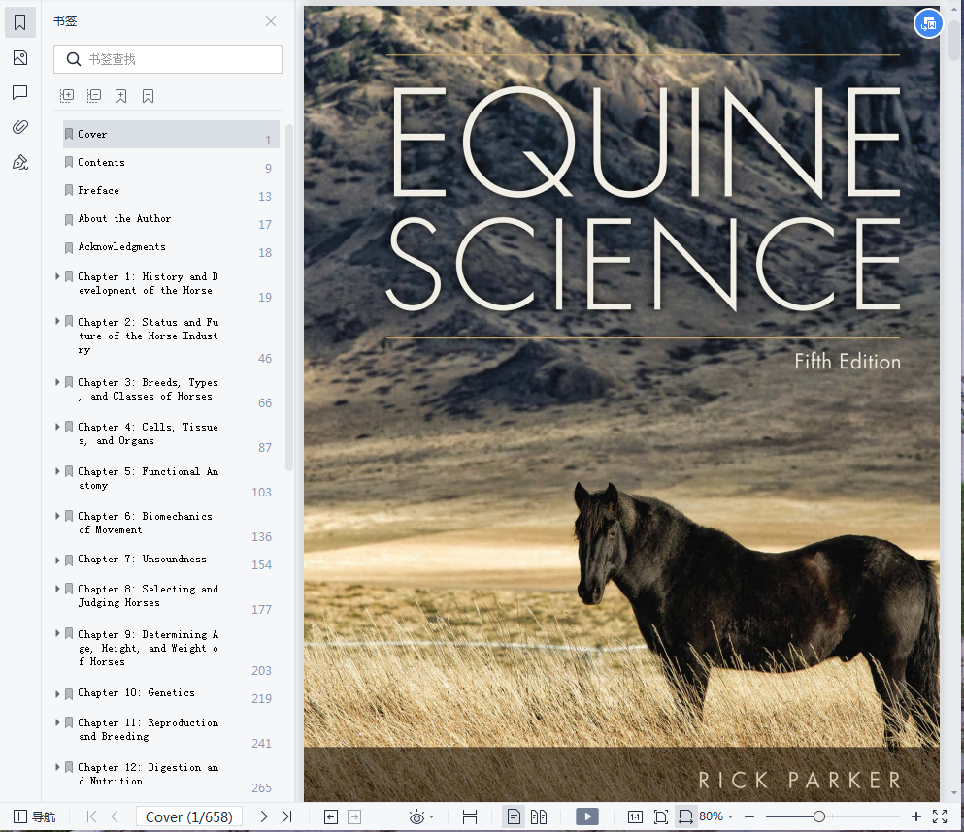The image size is (964, 832).
Task: Expand all bookmarks icon
Action: click(x=66, y=96)
